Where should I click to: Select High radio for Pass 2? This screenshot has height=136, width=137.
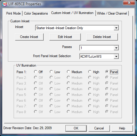[x=90, y=77]
